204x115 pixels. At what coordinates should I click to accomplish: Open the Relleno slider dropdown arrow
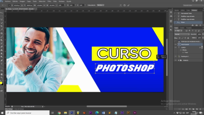point(203,38)
